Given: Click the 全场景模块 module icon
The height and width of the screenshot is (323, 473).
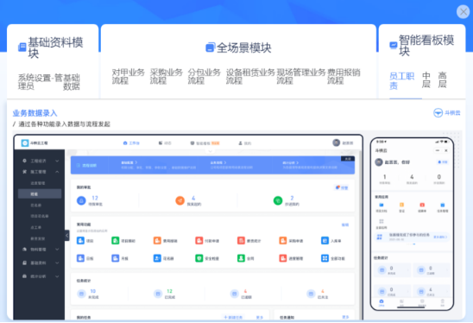Looking at the screenshot, I should (x=211, y=47).
